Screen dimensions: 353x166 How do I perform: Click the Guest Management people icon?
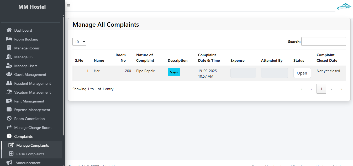(x=9, y=74)
